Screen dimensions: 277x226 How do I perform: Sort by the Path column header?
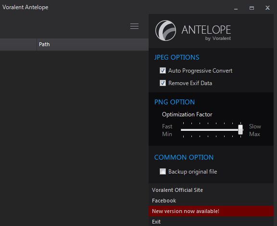92,44
